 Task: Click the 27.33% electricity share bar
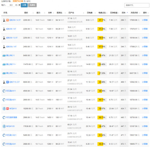[x=102, y=73]
